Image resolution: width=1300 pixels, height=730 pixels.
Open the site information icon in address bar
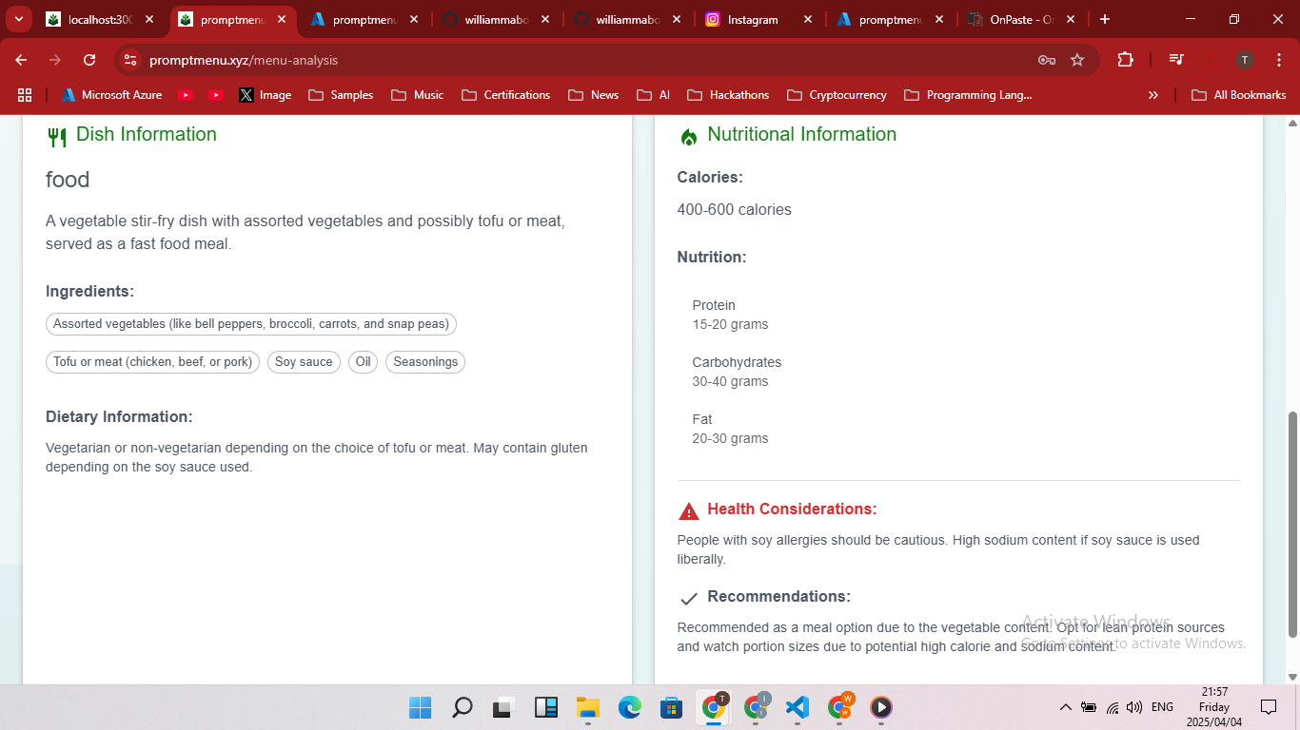click(x=130, y=60)
